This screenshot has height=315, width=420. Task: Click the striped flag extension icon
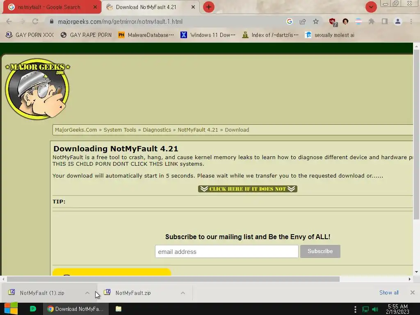coord(358,21)
